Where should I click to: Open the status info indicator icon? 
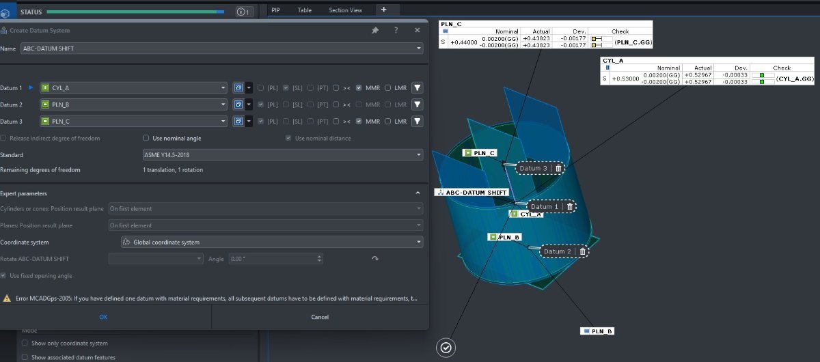(244, 12)
